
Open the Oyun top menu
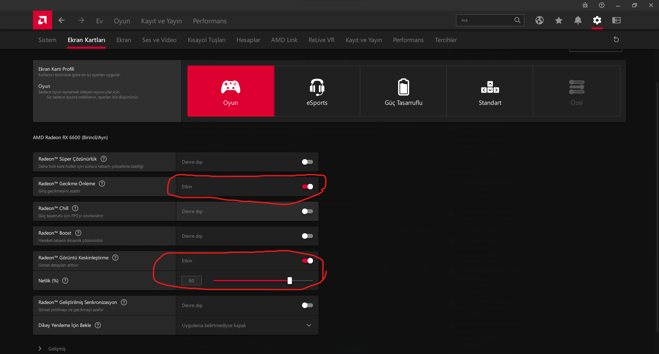pyautogui.click(x=122, y=21)
